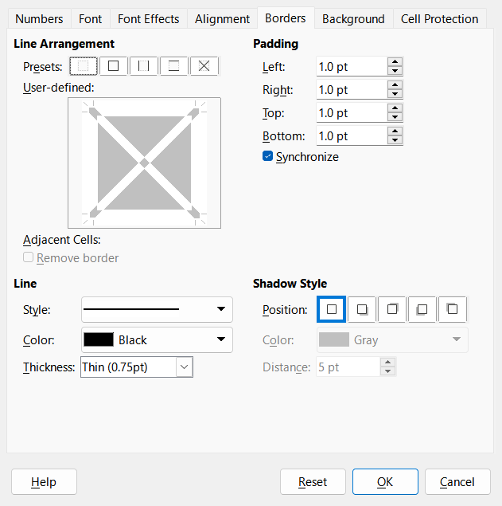Apply the diagonal lines border preset
502x506 pixels.
pyautogui.click(x=204, y=66)
